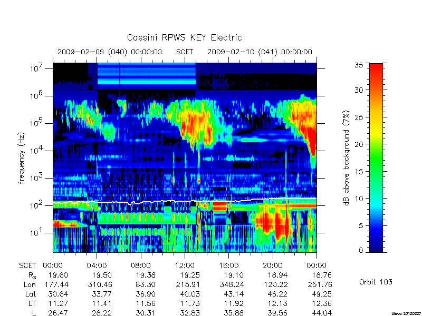The width and height of the screenshot is (422, 316).
Task: Select the latitude value 46.22
Action: (277, 294)
